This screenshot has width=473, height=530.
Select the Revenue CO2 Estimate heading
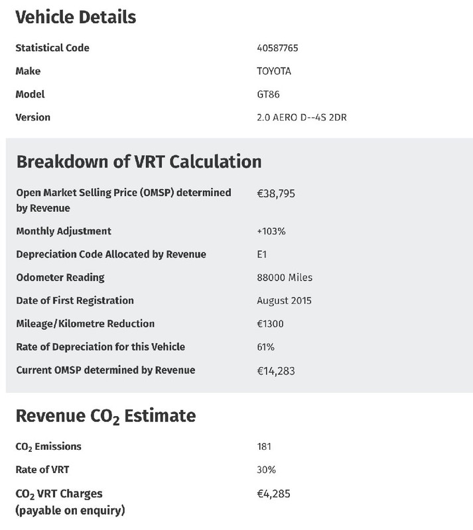click(x=105, y=416)
